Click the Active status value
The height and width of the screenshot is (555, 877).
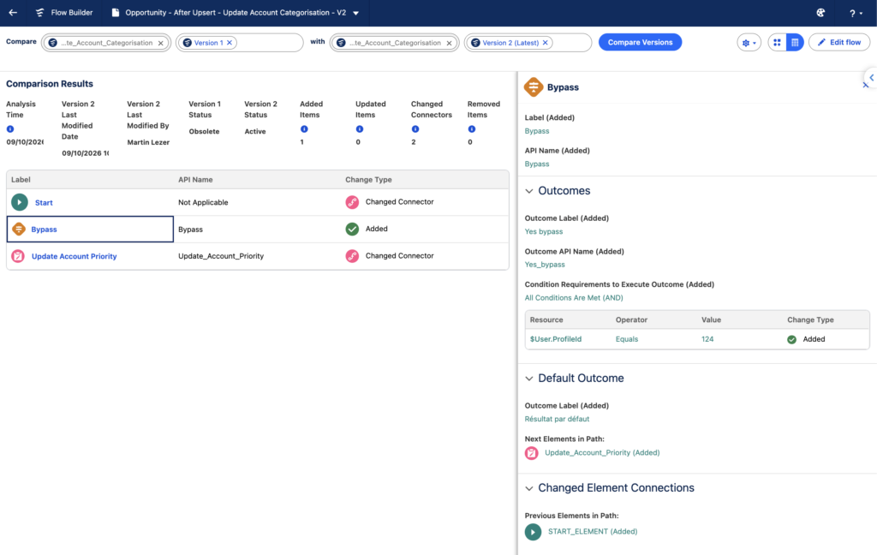click(255, 132)
